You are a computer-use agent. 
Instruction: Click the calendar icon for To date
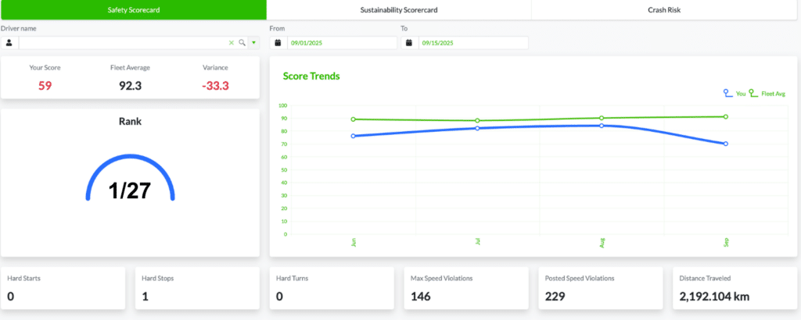pos(409,43)
